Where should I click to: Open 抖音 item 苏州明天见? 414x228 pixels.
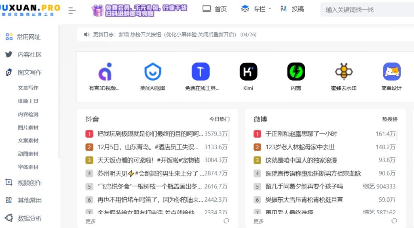coord(150,173)
